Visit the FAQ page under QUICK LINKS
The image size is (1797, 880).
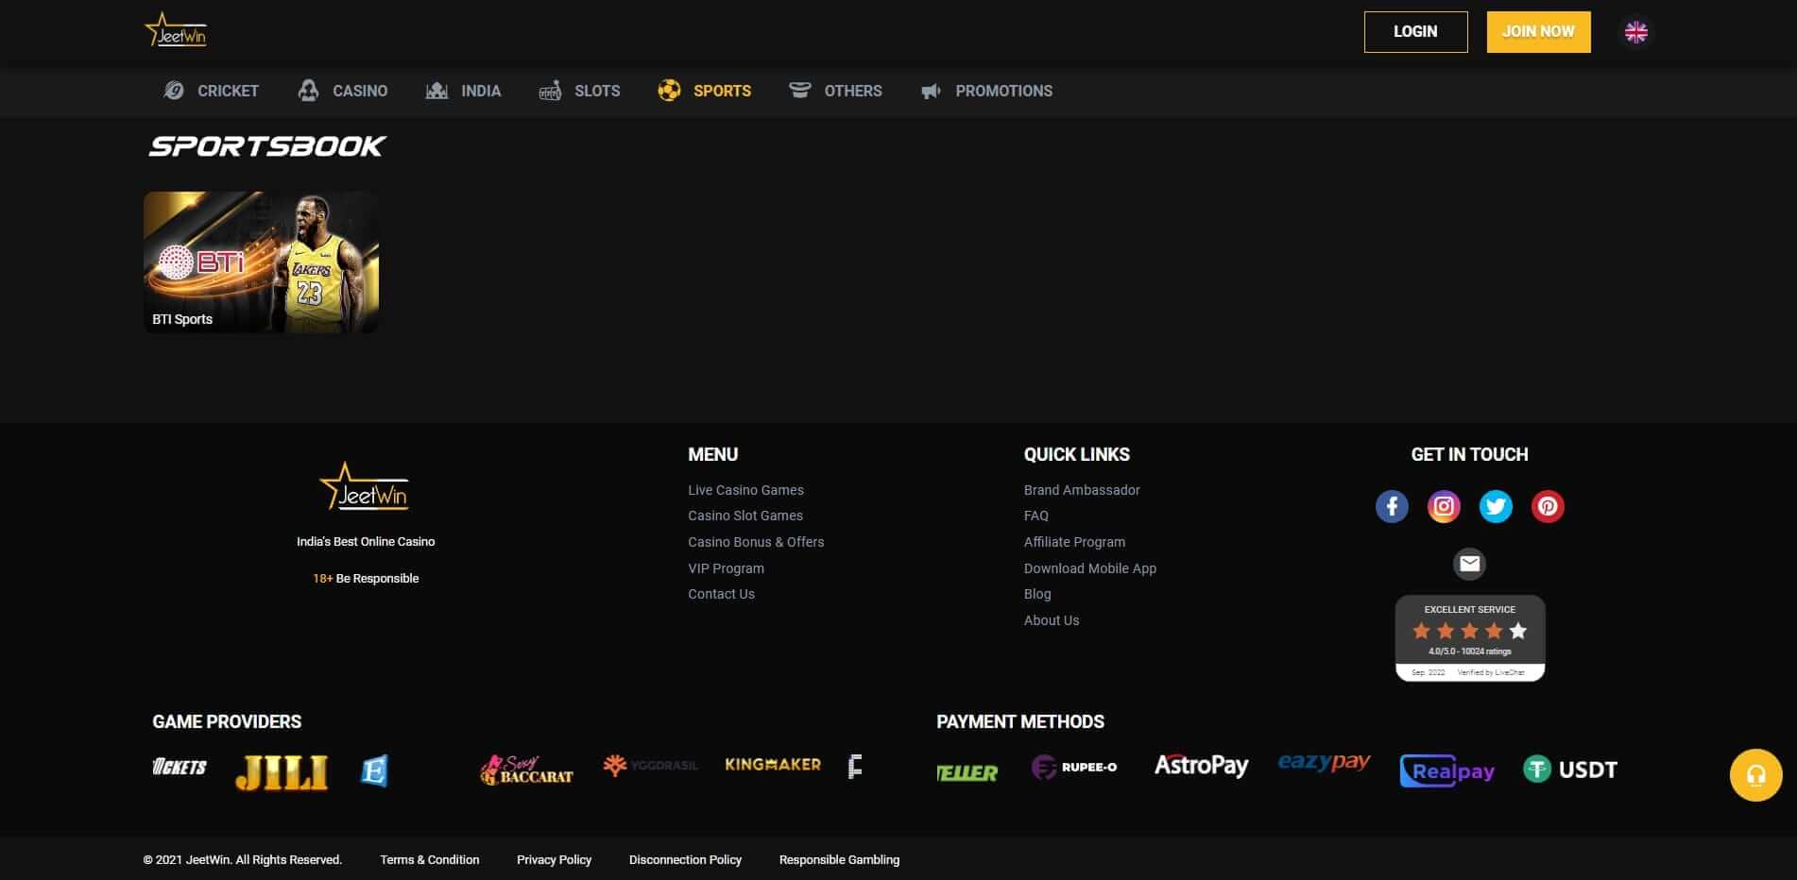coord(1035,516)
